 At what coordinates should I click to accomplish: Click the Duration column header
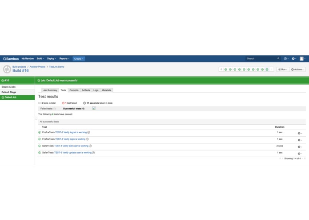280,127
